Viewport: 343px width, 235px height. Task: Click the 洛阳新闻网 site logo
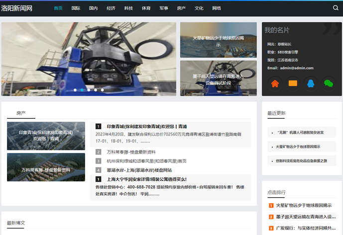click(17, 8)
